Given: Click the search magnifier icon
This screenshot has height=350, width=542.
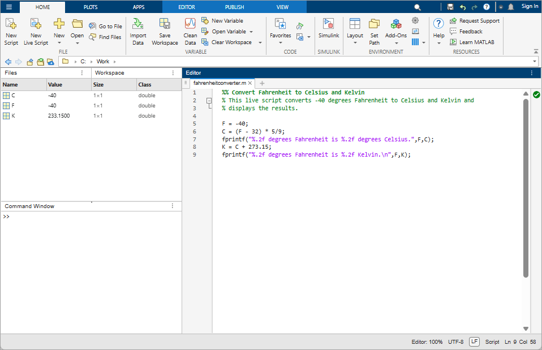Looking at the screenshot, I should [x=418, y=7].
